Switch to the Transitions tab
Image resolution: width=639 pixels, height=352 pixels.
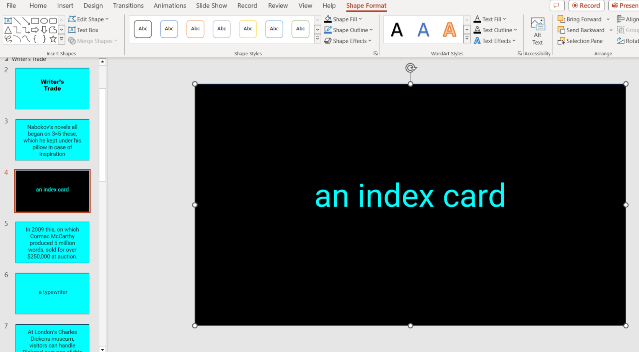[x=128, y=6]
